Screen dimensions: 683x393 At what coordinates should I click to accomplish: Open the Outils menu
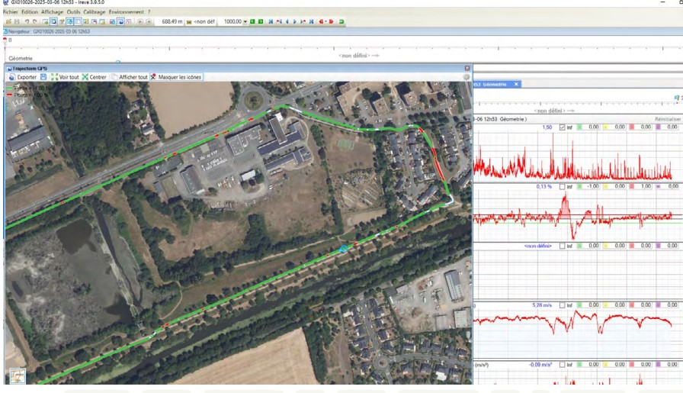(x=73, y=13)
